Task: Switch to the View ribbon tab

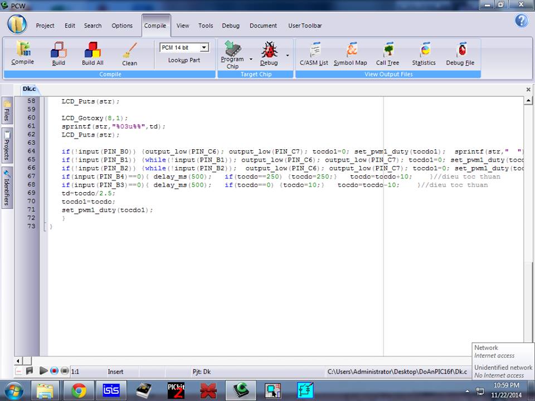Action: 183,26
